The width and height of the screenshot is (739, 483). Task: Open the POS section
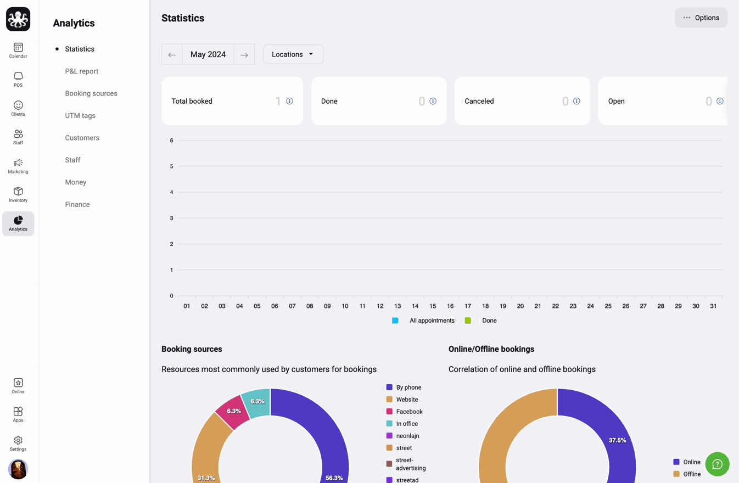click(x=18, y=80)
